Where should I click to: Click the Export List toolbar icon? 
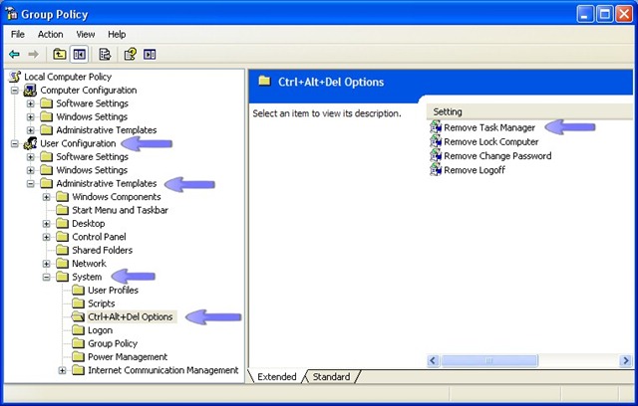coord(105,54)
